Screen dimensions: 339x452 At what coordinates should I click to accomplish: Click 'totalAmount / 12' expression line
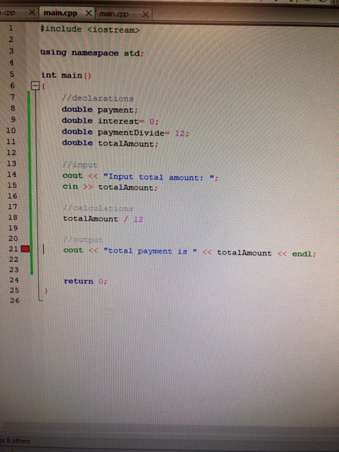pyautogui.click(x=103, y=219)
